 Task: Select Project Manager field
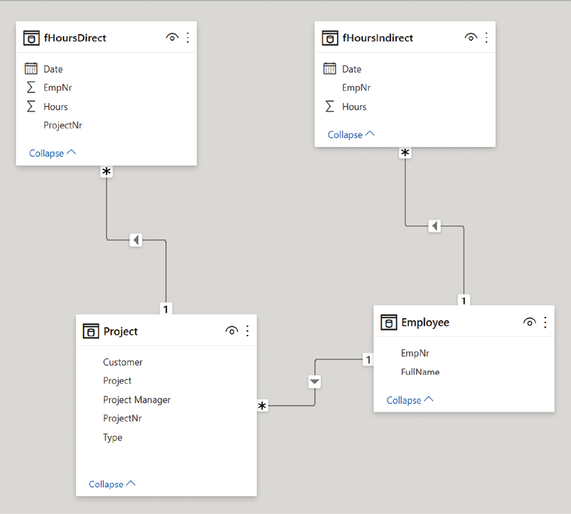(x=137, y=400)
